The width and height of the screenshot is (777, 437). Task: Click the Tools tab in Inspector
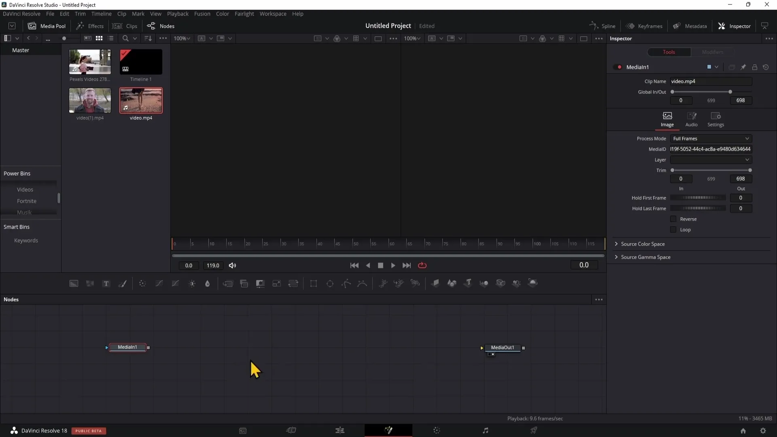tap(669, 52)
